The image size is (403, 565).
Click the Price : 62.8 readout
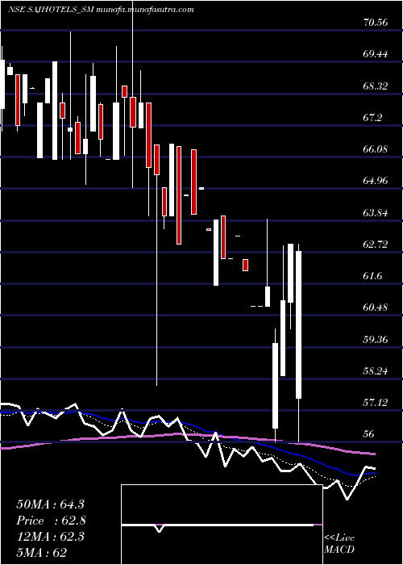tap(52, 521)
